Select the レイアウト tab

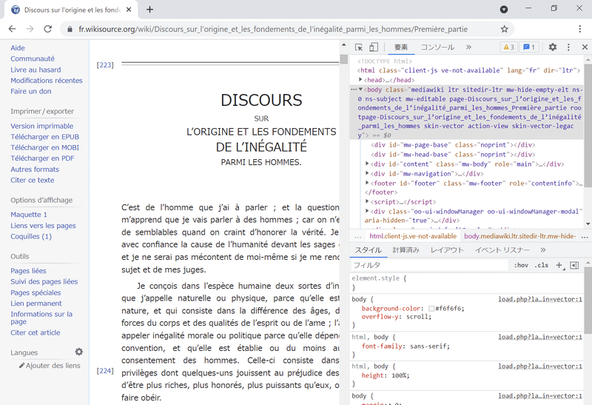click(x=447, y=250)
